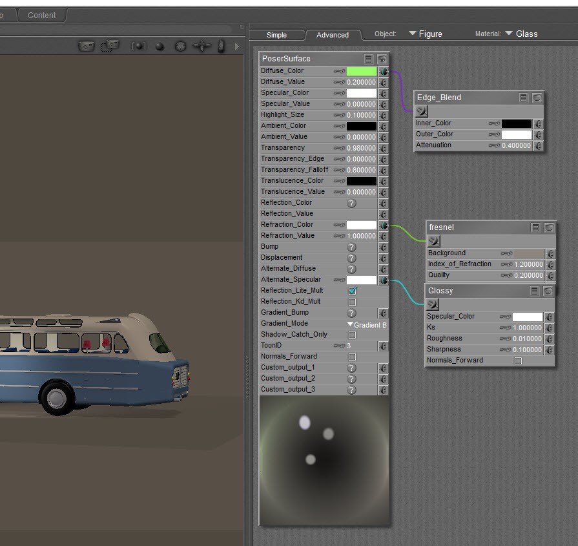This screenshot has width=578, height=546.
Task: Click the Displacement input connector plug
Action: point(384,258)
